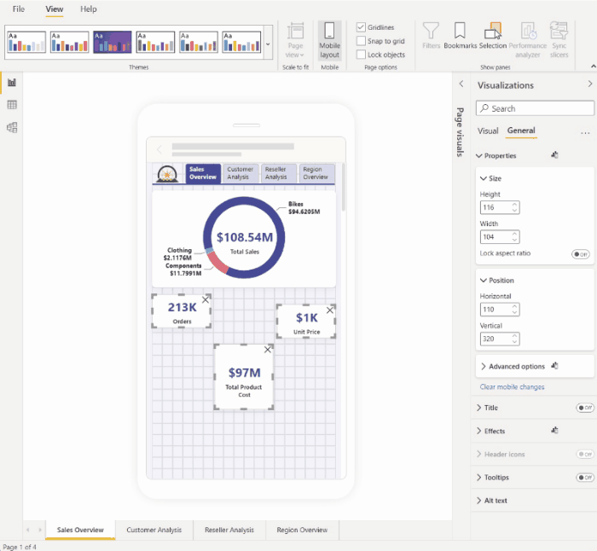Image resolution: width=597 pixels, height=551 pixels.
Task: Expand the Tooltips section
Action: [479, 478]
